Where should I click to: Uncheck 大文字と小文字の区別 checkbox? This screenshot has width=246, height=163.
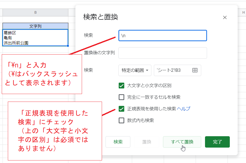point(121,86)
